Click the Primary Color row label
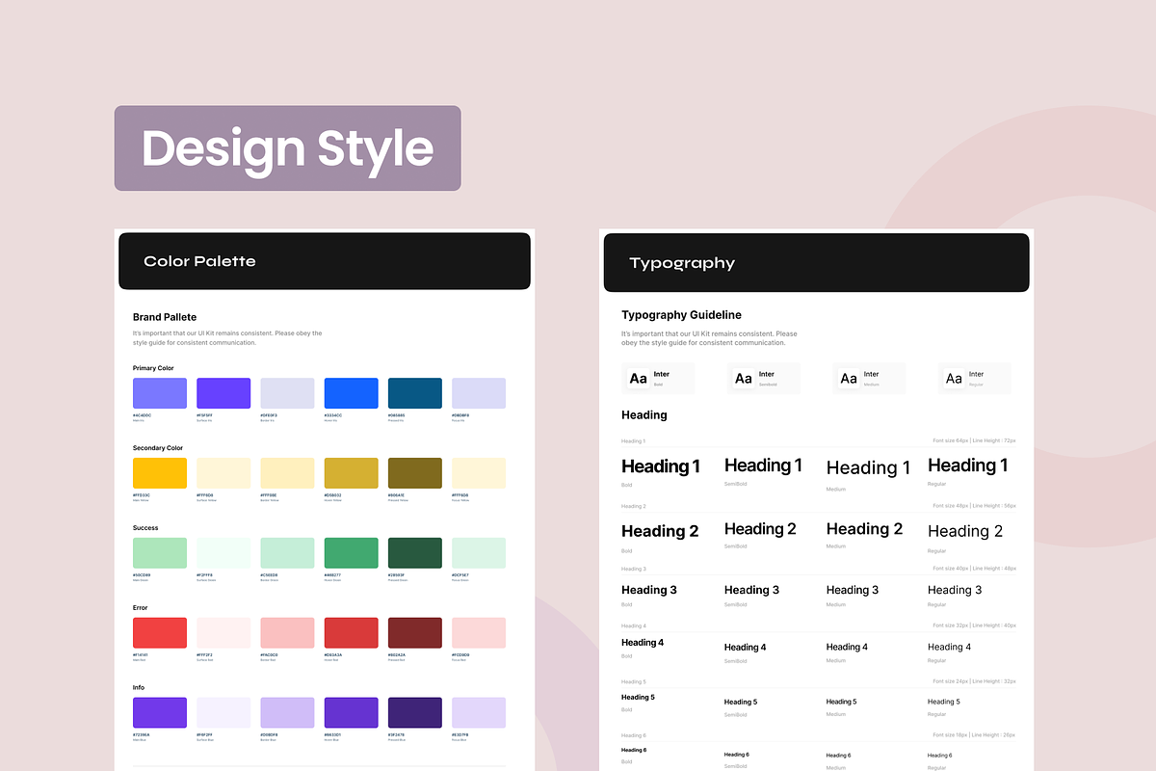The height and width of the screenshot is (771, 1156). (153, 368)
